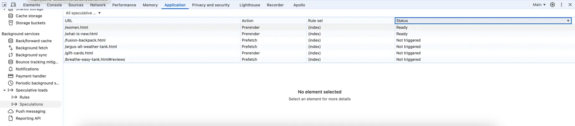Click the Speculative loads arrow icon
This screenshot has height=126, width=575.
pos(11,90)
